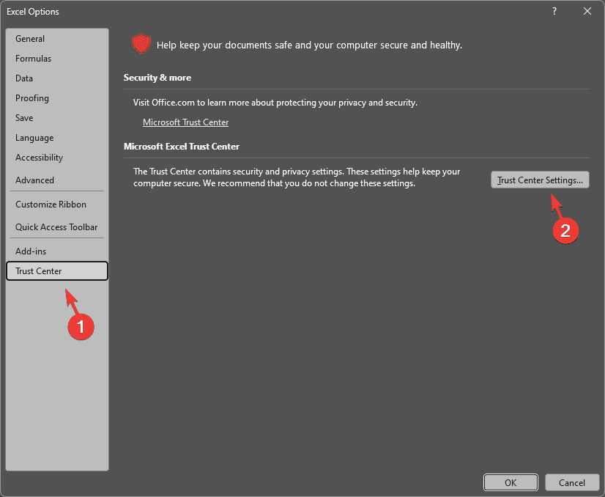Open Proofing settings
Image resolution: width=605 pixels, height=497 pixels.
[x=32, y=98]
